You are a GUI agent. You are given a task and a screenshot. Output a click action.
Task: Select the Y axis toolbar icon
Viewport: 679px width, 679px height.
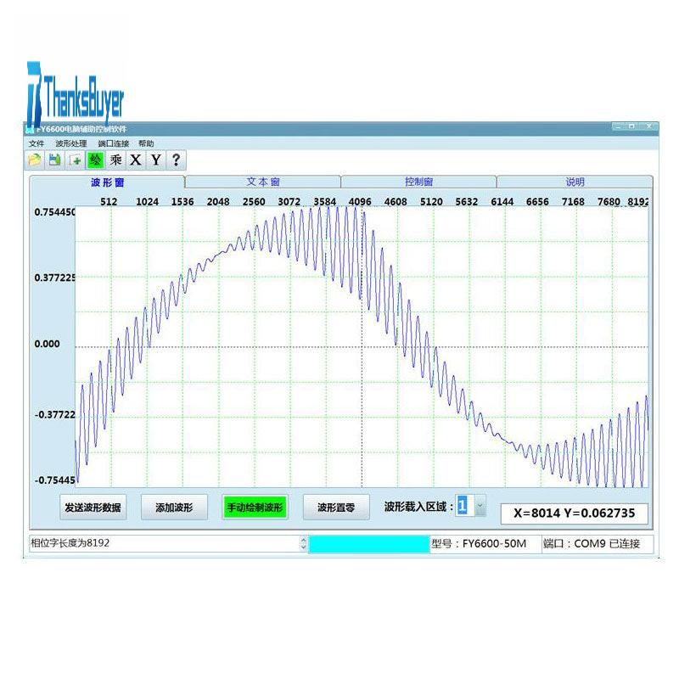click(156, 160)
